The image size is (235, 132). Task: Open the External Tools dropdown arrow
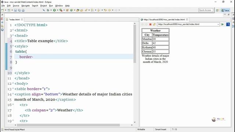64,10
